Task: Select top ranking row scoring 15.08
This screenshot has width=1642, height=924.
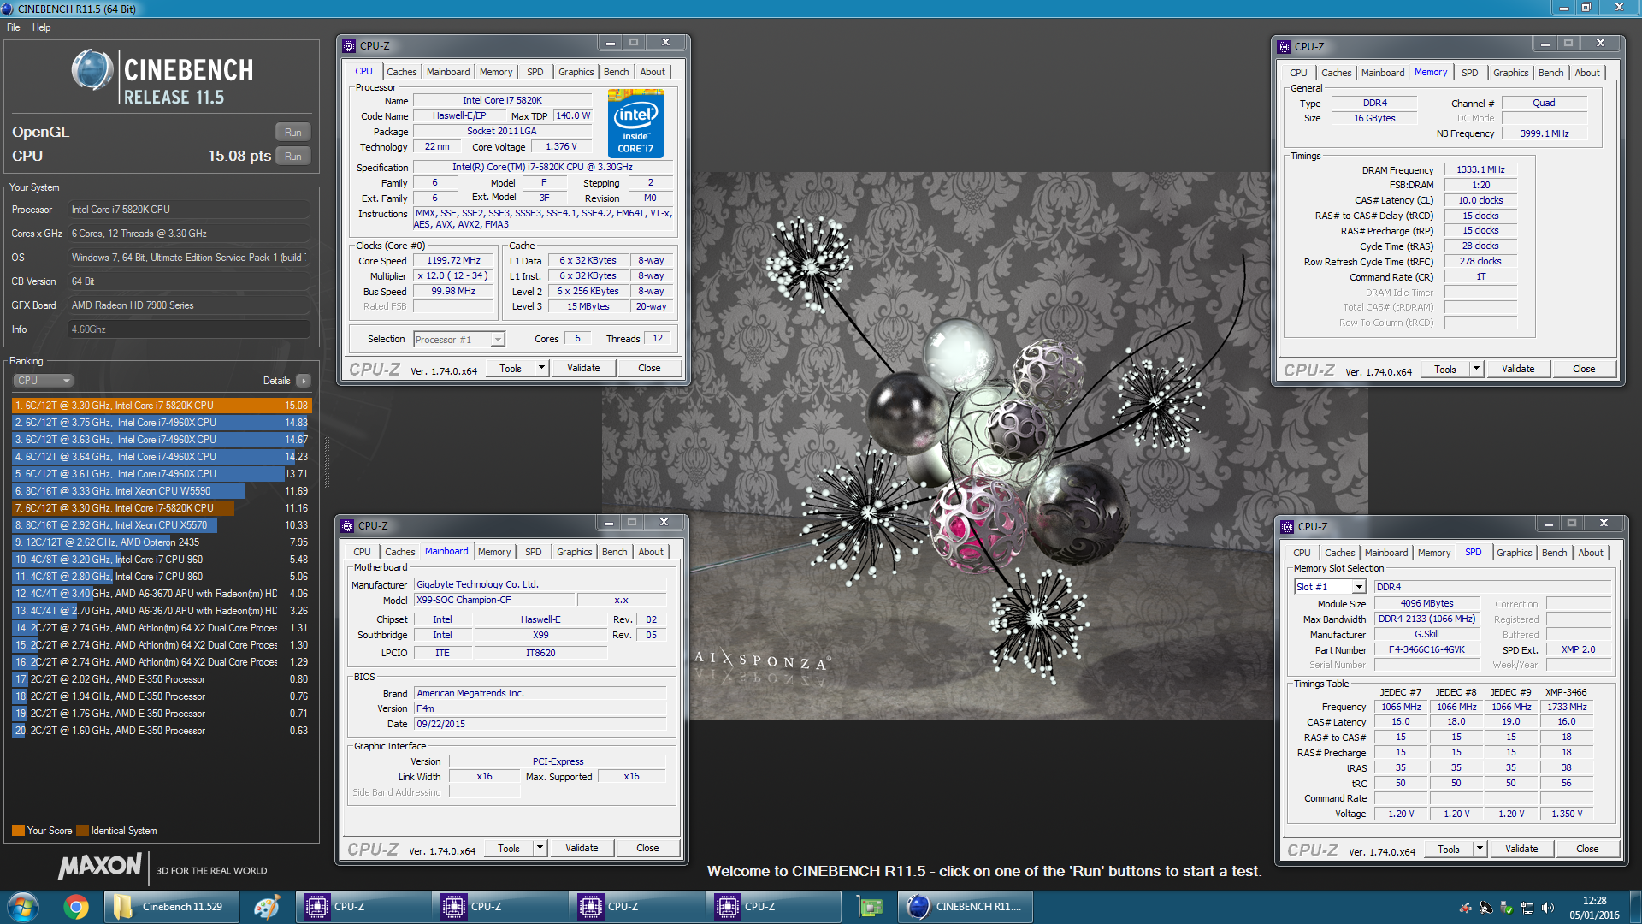Action: 162,406
